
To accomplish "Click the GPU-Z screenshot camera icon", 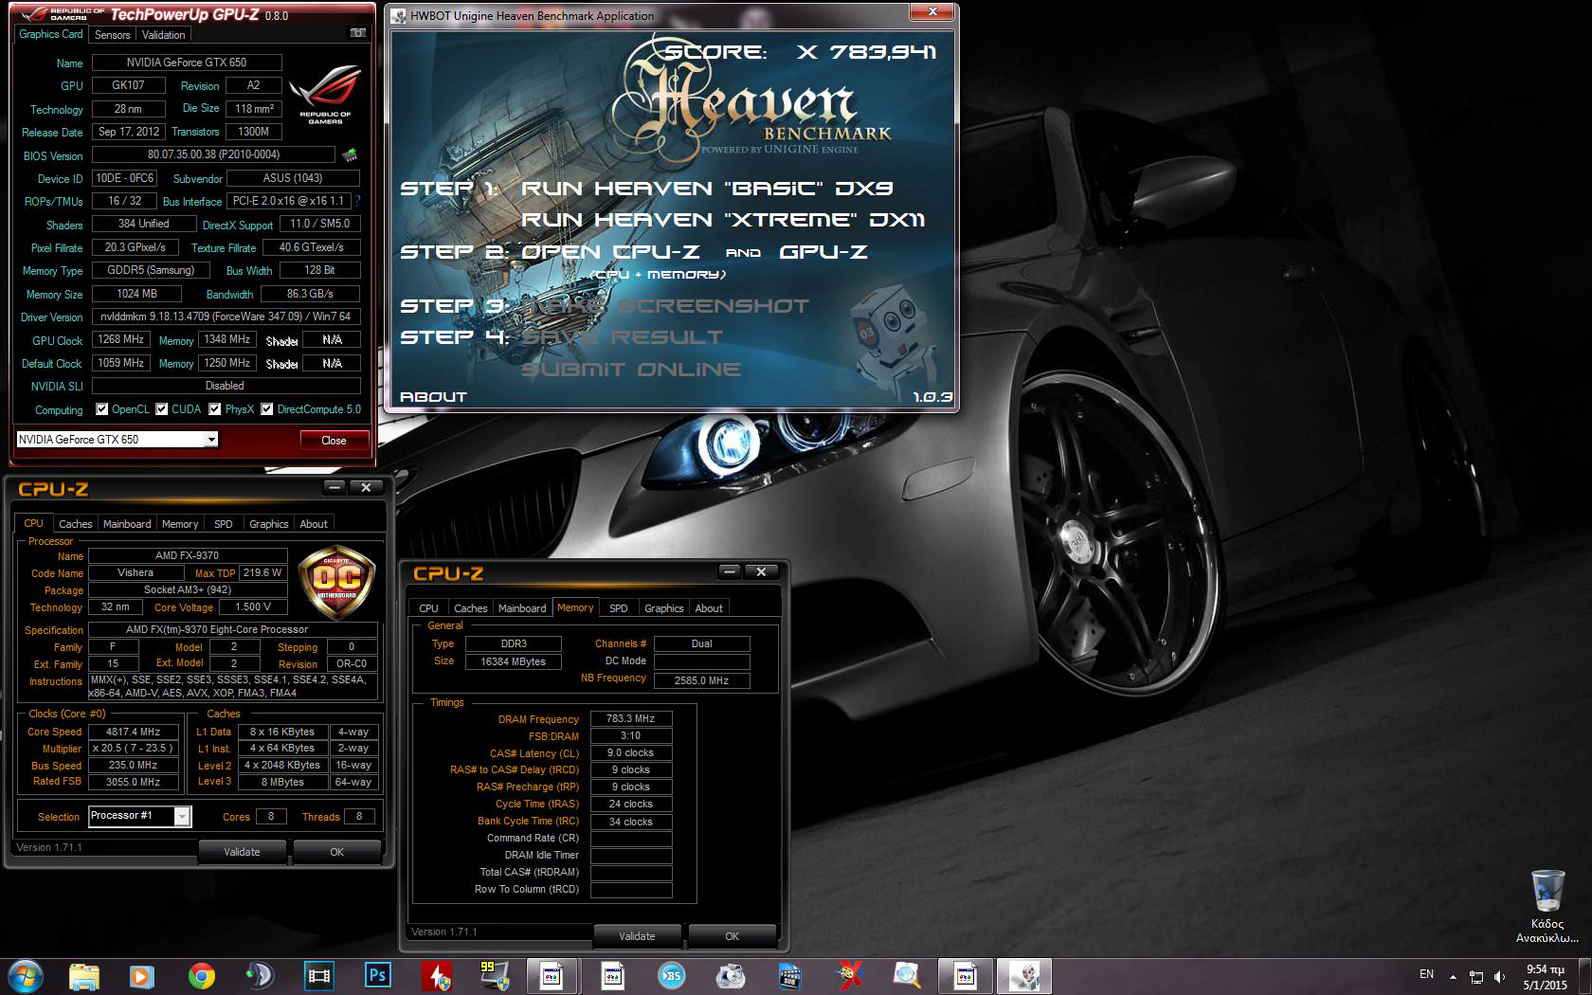I will pyautogui.click(x=358, y=33).
